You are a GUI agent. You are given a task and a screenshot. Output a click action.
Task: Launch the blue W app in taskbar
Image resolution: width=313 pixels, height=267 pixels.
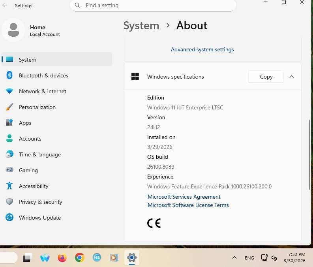[45, 258]
